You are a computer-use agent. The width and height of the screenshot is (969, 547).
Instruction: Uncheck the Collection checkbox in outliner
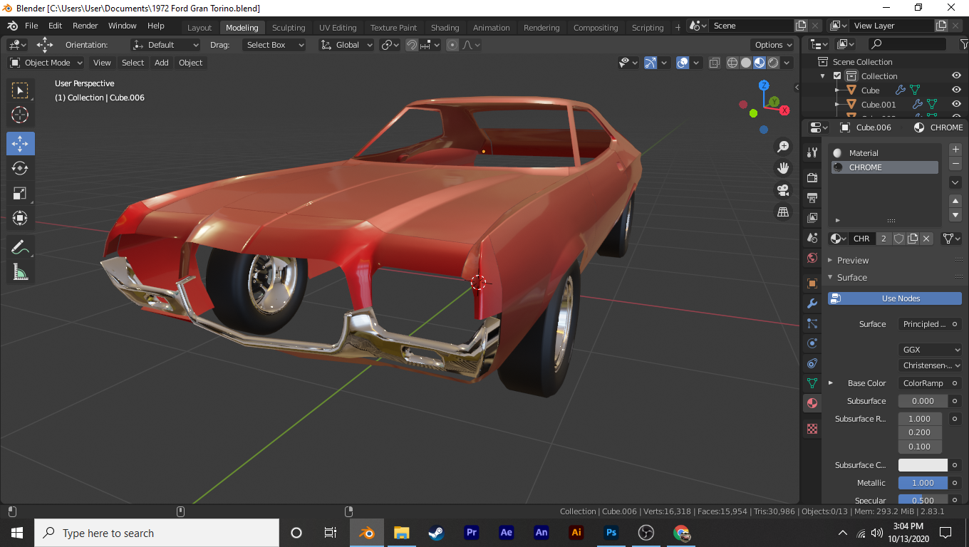coord(837,76)
